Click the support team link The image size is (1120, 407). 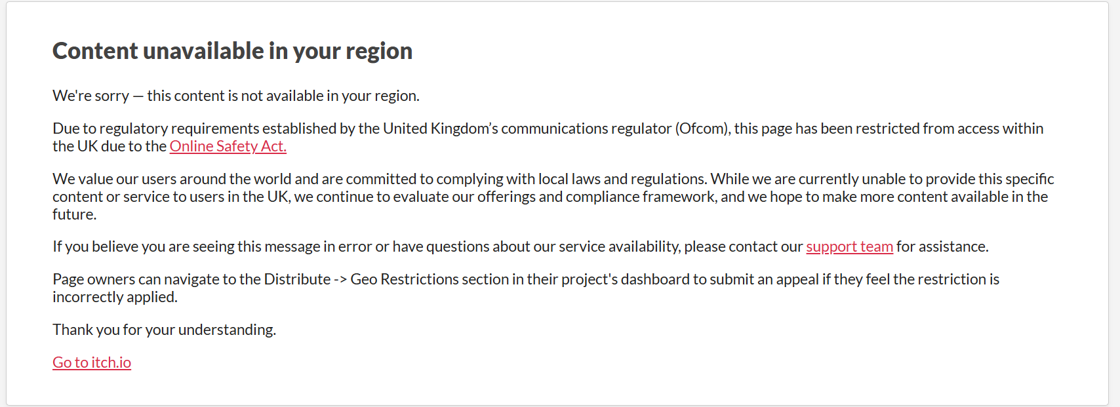[x=849, y=246]
